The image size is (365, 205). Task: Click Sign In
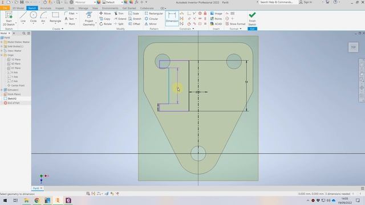point(306,2)
